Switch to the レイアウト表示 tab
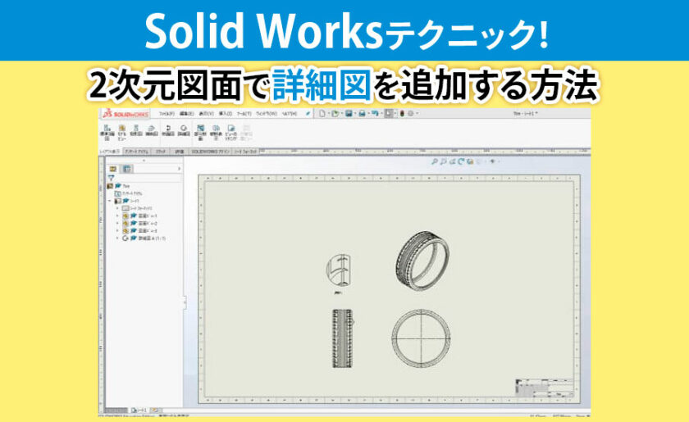 coord(110,151)
